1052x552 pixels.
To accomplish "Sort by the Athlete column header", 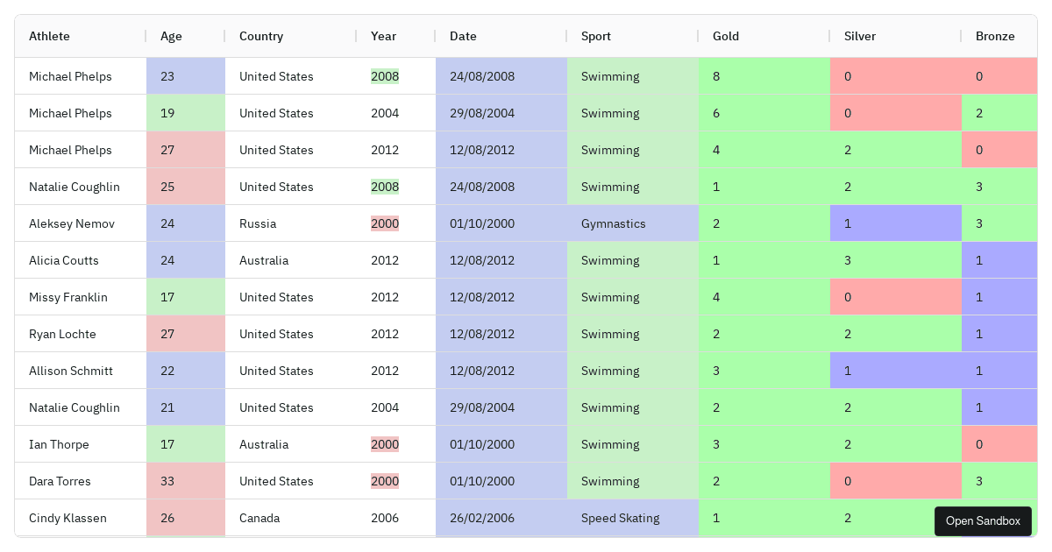I will 50,37.
